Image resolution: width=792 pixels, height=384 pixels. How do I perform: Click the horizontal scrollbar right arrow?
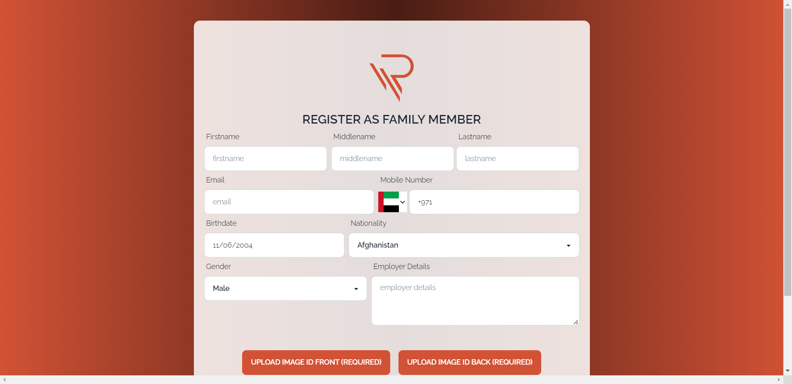pyautogui.click(x=779, y=379)
